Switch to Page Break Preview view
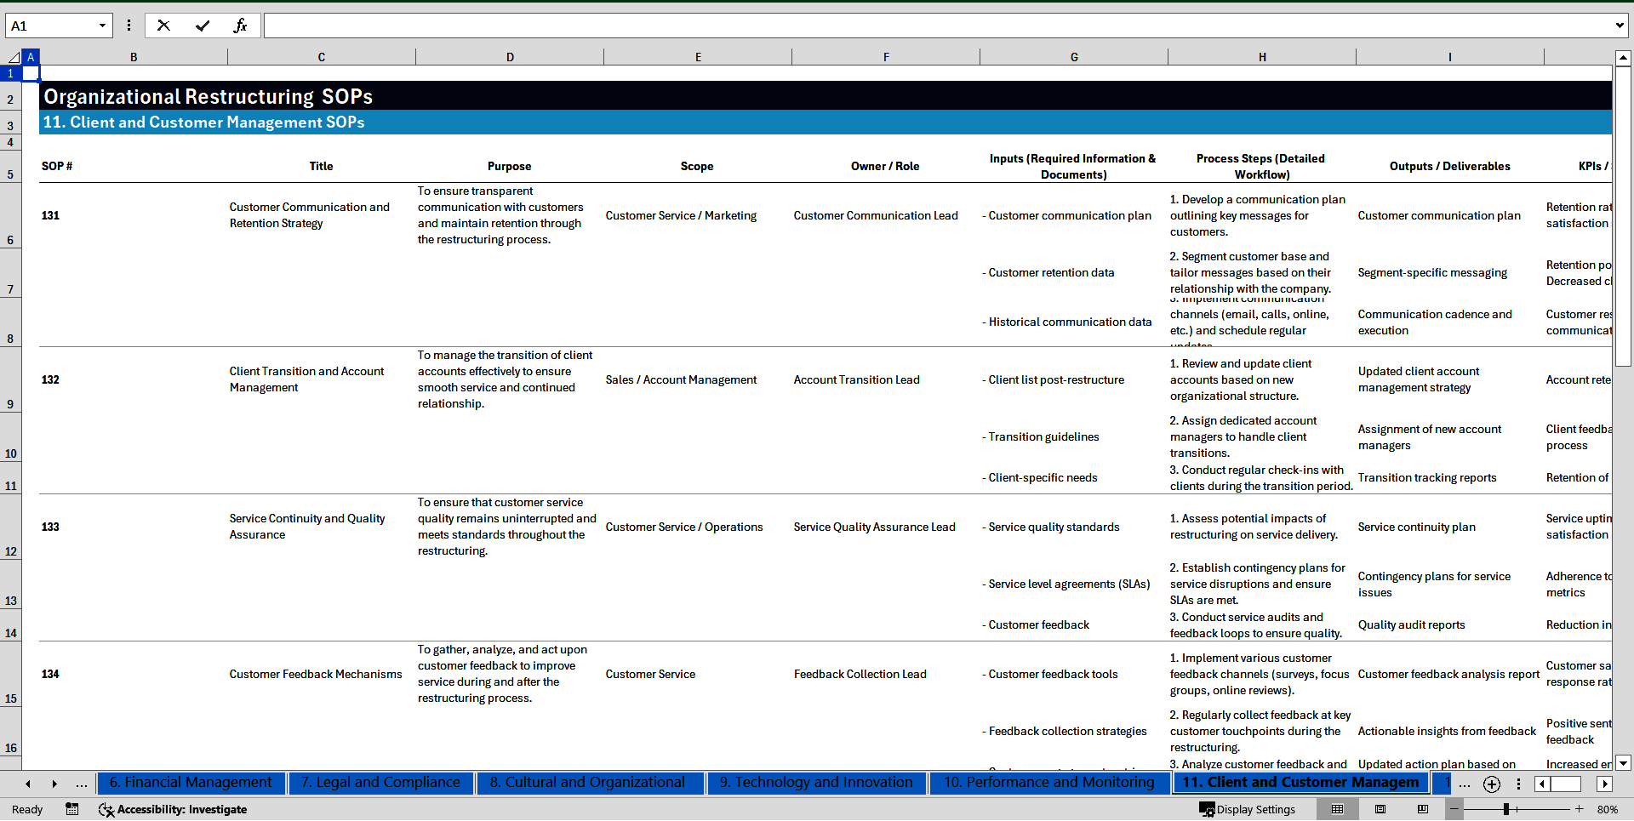 1423,809
